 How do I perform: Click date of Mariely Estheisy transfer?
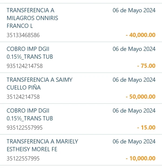point(134,142)
